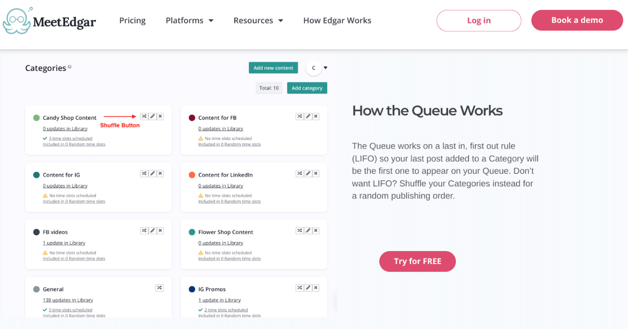The height and width of the screenshot is (329, 628).
Task: Edit the Flower Shop Content category
Action: click(x=308, y=231)
